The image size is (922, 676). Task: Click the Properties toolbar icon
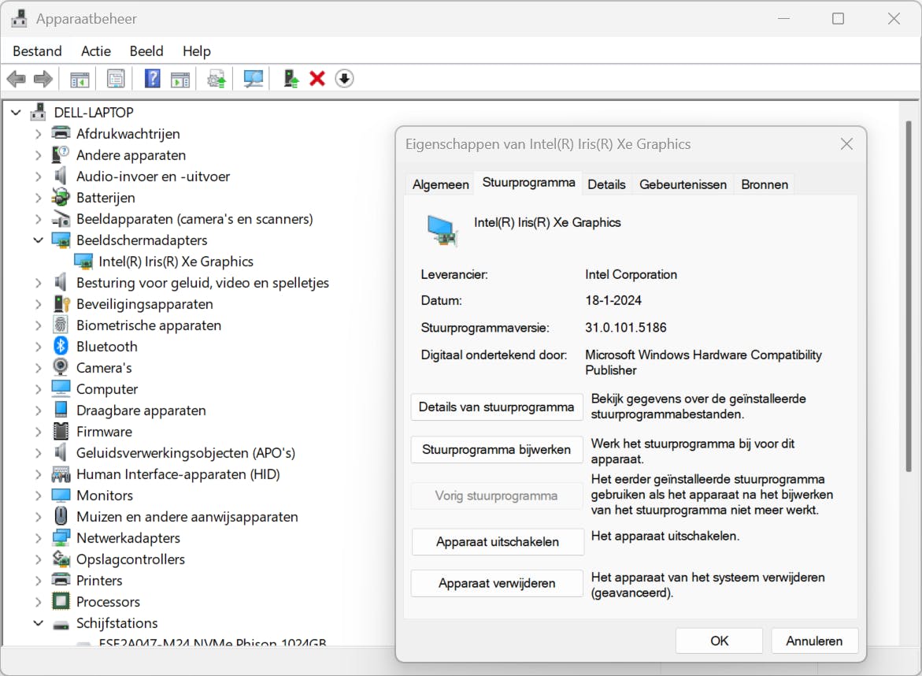(116, 79)
